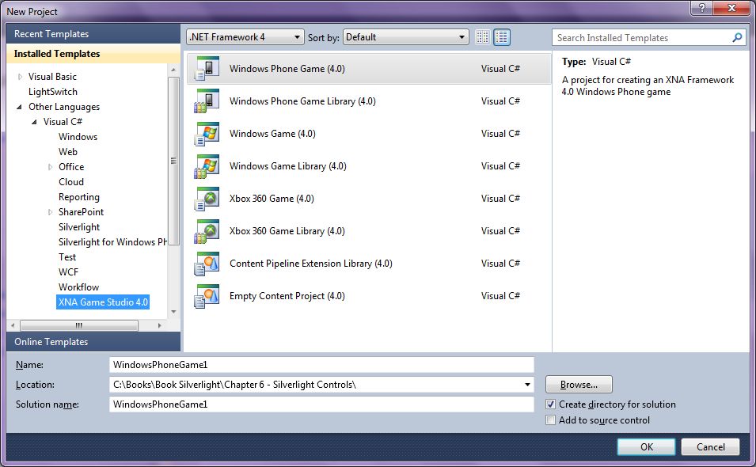Viewport: 756px width, 467px height.
Task: Click the tree scroll right arrow
Action: (x=160, y=325)
